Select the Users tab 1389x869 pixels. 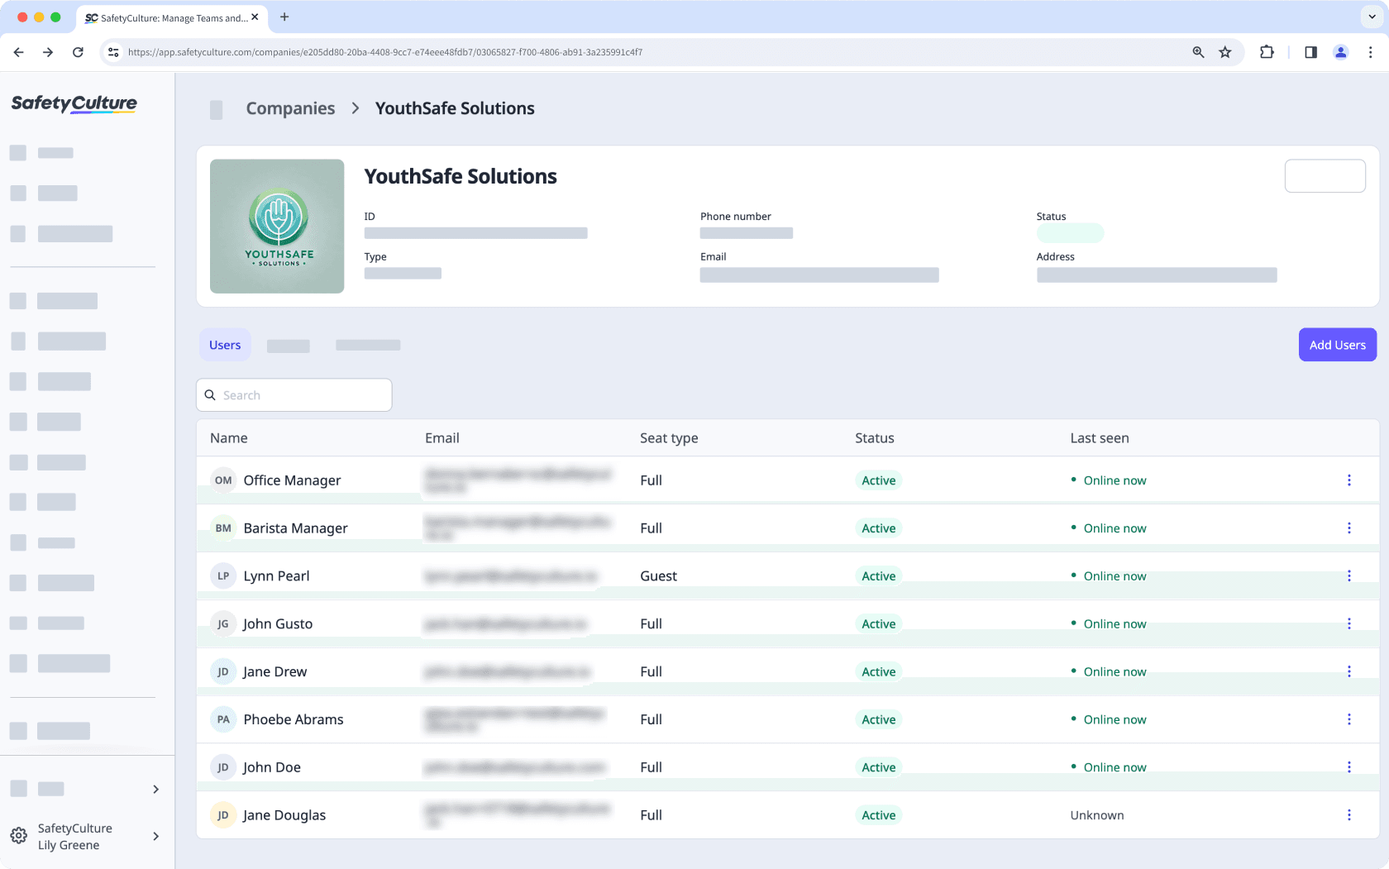(x=225, y=345)
